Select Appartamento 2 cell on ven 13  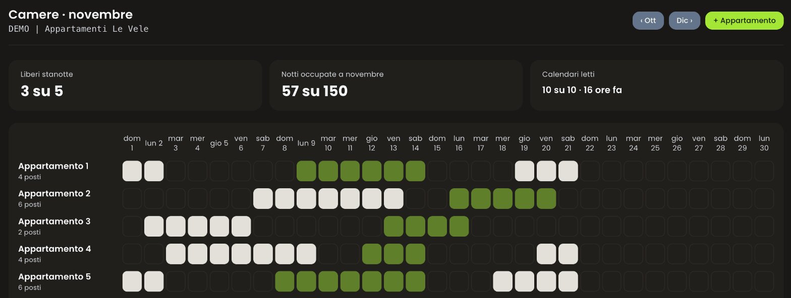[393, 198]
